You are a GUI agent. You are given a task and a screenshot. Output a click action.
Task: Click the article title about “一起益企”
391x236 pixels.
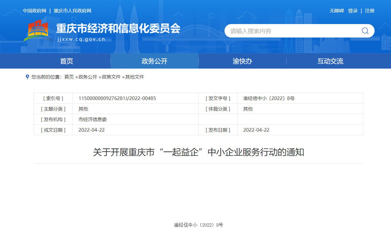(x=198, y=152)
